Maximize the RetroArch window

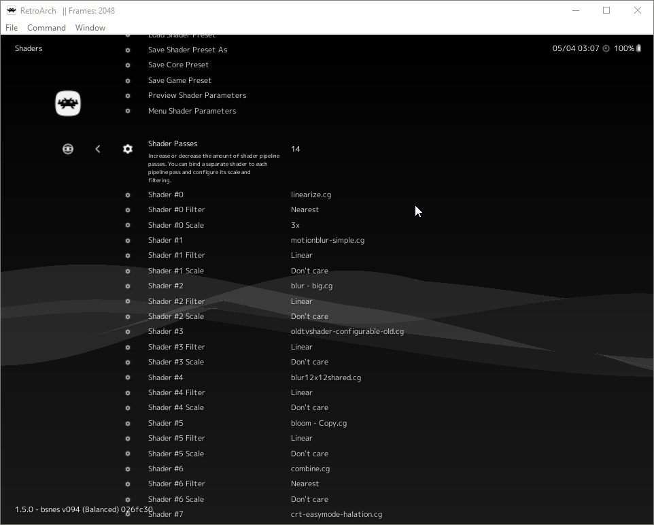click(606, 10)
